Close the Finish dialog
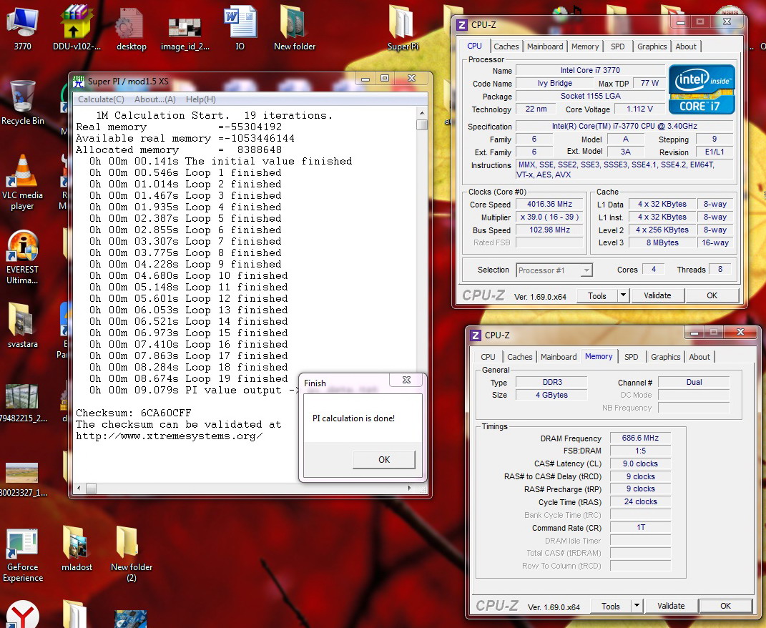The height and width of the screenshot is (628, 766). (406, 380)
